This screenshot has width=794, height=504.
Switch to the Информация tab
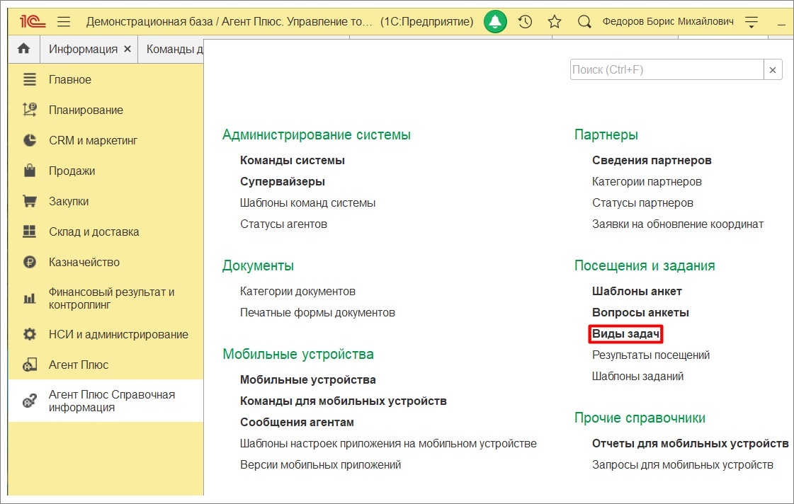83,49
